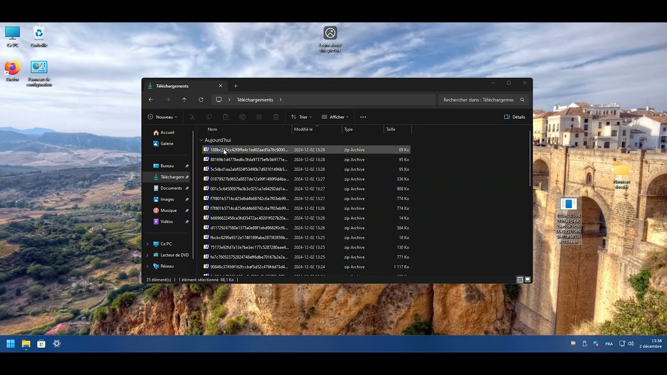Click File Explorer in taskbar
This screenshot has width=667, height=375.
coord(26,344)
